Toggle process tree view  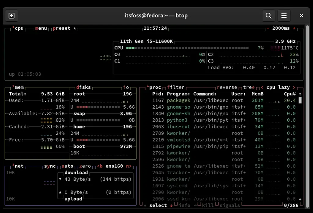point(249,87)
